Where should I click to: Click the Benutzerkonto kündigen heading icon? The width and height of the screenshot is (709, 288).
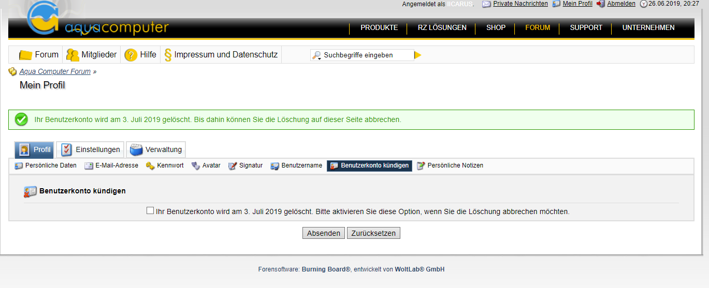pyautogui.click(x=30, y=192)
